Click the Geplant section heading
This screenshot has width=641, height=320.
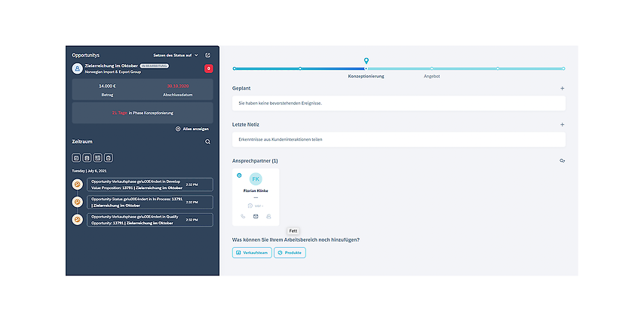[x=241, y=88]
